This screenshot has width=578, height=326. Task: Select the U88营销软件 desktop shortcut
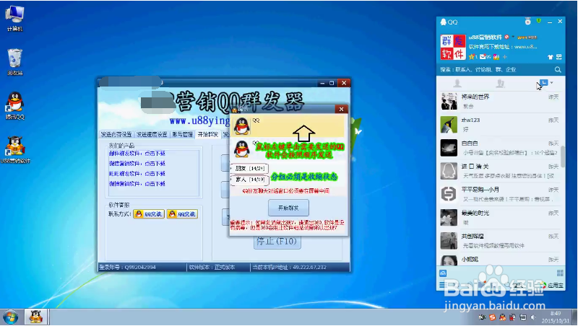pos(15,150)
